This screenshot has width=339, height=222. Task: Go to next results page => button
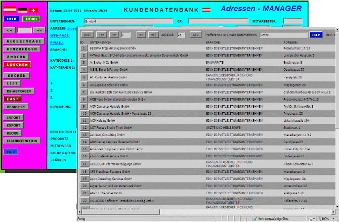point(141,35)
